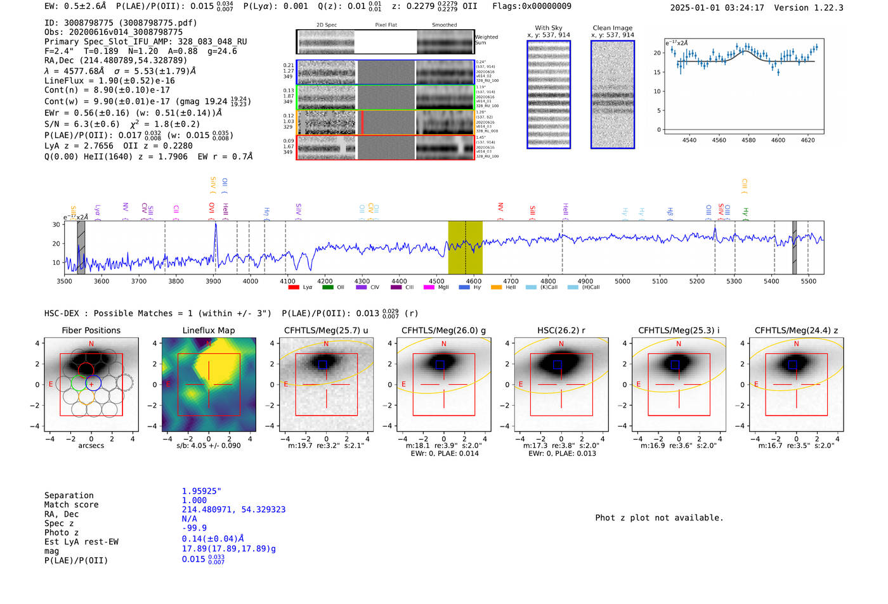Select the red-bordered 2D spectrum fiber row
The width and height of the screenshot is (888, 604).
tap(385, 148)
